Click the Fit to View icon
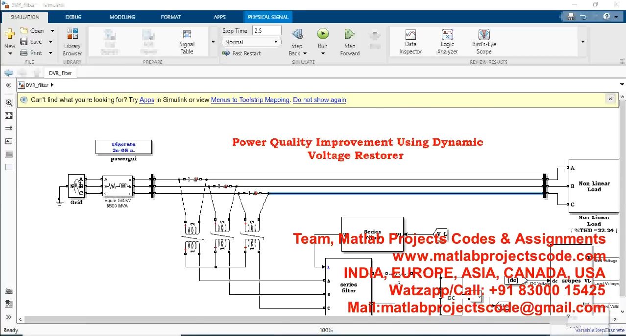Image resolution: width=626 pixels, height=336 pixels. [x=9, y=116]
